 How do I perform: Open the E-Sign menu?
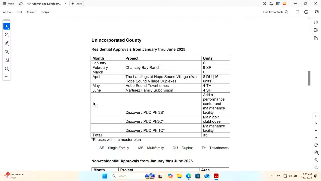[45, 12]
